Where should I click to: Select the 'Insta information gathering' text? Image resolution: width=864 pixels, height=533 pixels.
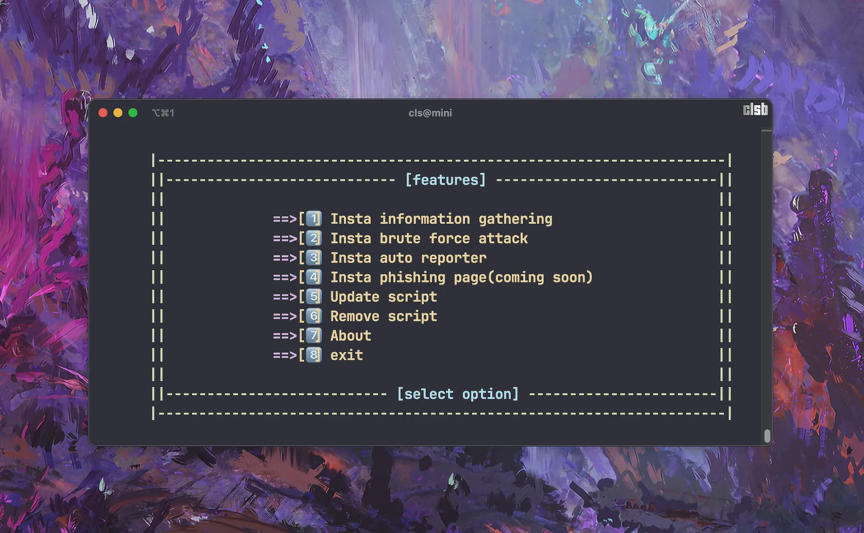(x=441, y=219)
